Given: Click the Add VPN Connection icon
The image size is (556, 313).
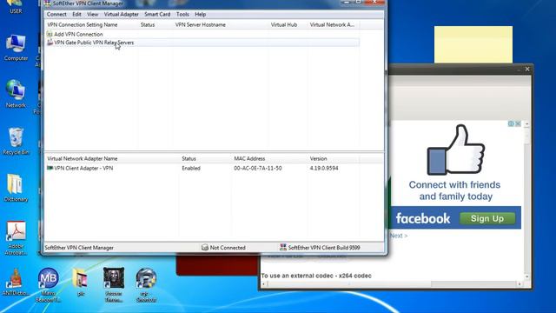Looking at the screenshot, I should [50, 34].
